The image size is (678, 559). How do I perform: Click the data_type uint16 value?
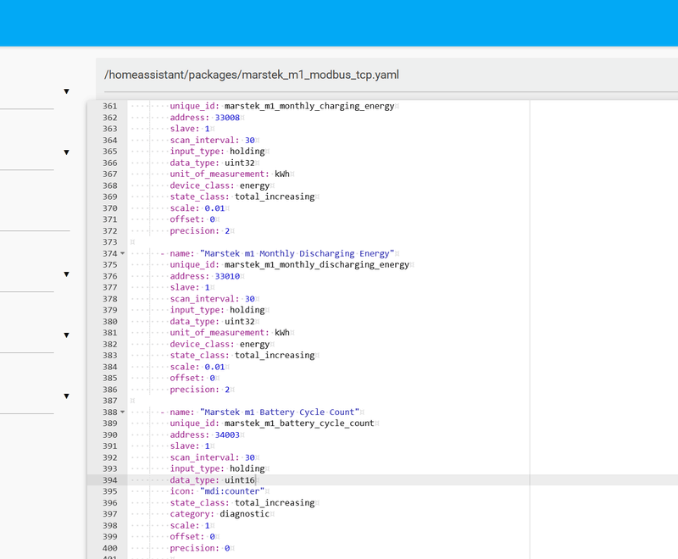point(240,480)
